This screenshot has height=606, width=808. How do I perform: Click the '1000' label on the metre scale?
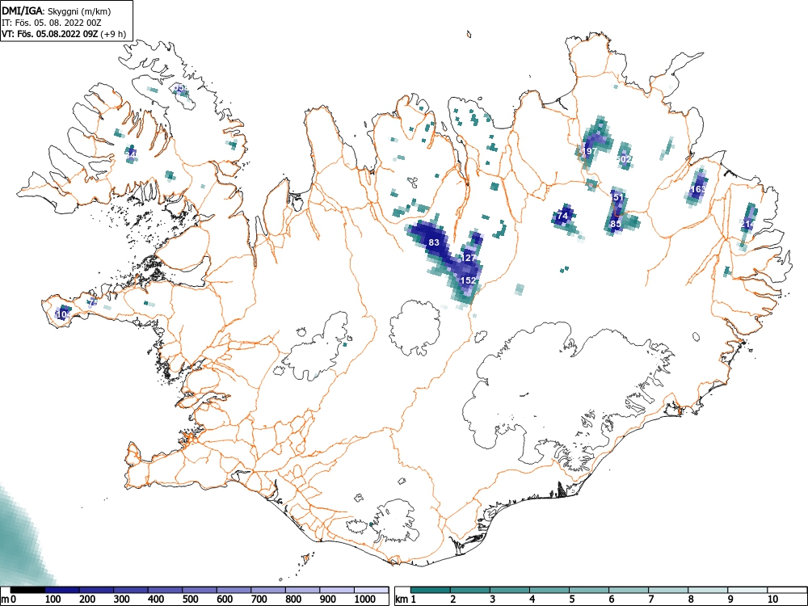tap(364, 600)
